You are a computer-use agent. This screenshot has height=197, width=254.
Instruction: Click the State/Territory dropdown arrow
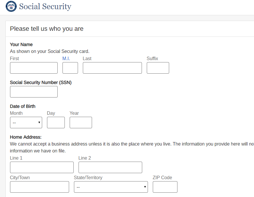click(x=145, y=187)
